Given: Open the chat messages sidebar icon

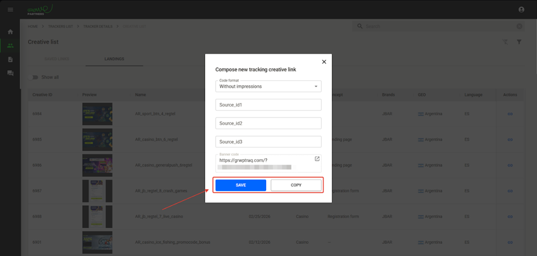Looking at the screenshot, I should (x=10, y=74).
